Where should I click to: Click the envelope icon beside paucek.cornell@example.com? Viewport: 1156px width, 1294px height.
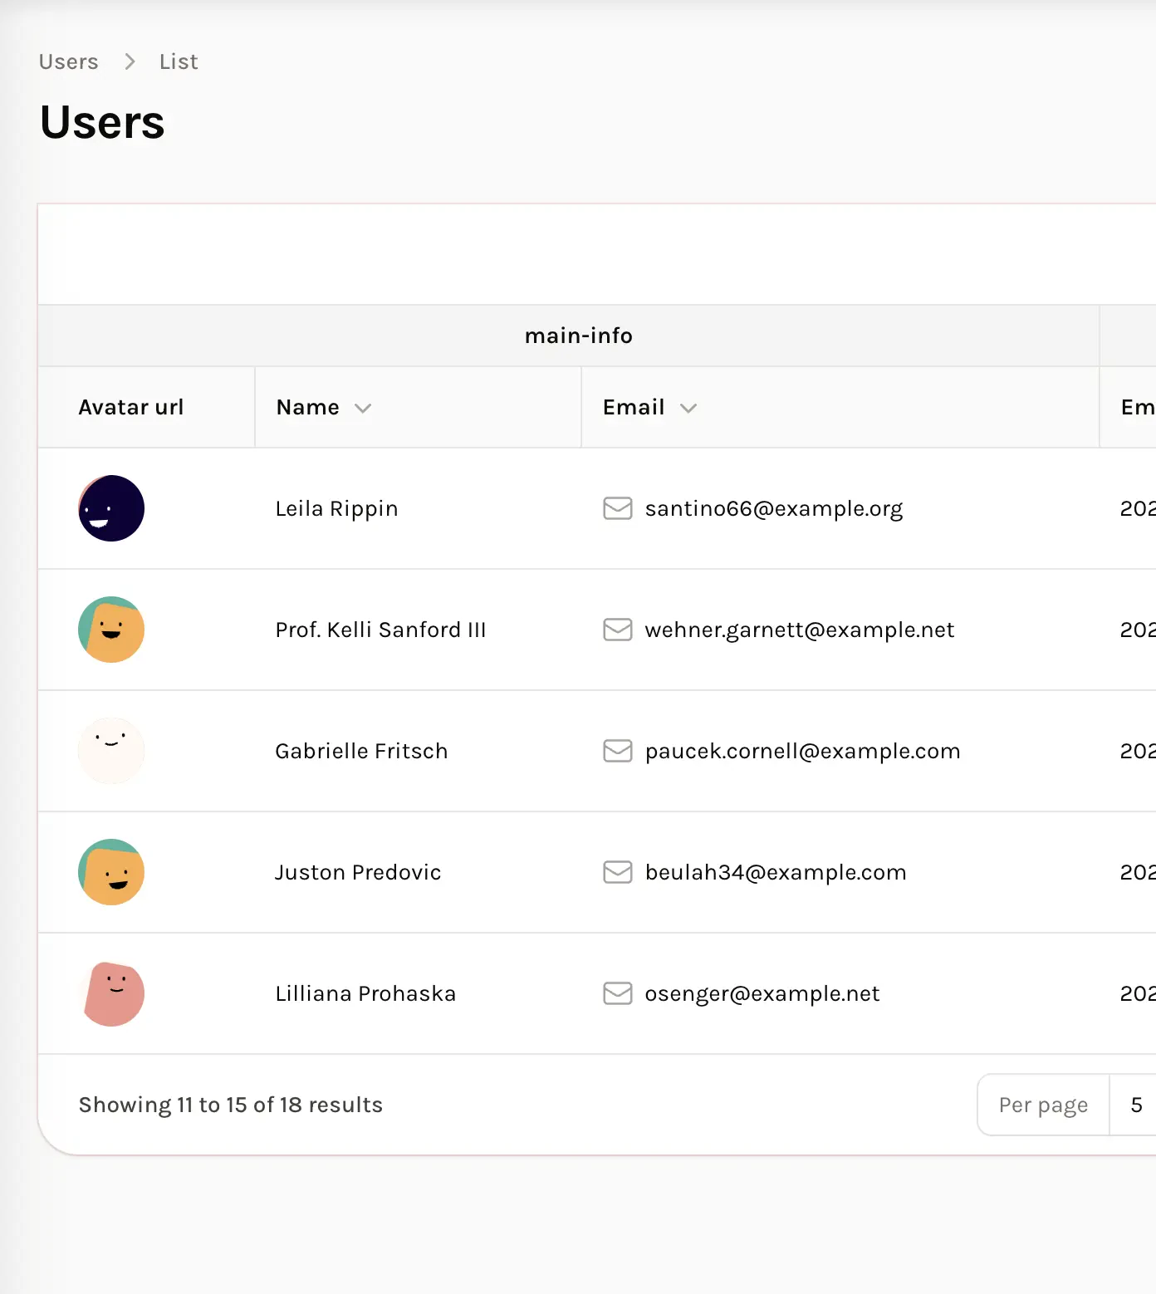tap(617, 751)
